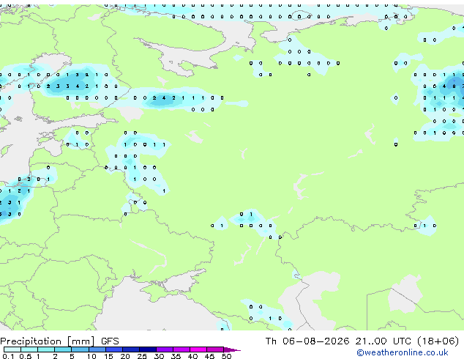This screenshot has width=464, height=359.
Task: Click the arrow tip past legend value 50
Action: 232,350
